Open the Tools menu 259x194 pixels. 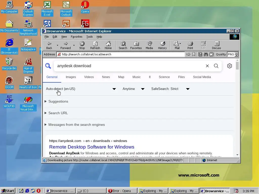90,37
